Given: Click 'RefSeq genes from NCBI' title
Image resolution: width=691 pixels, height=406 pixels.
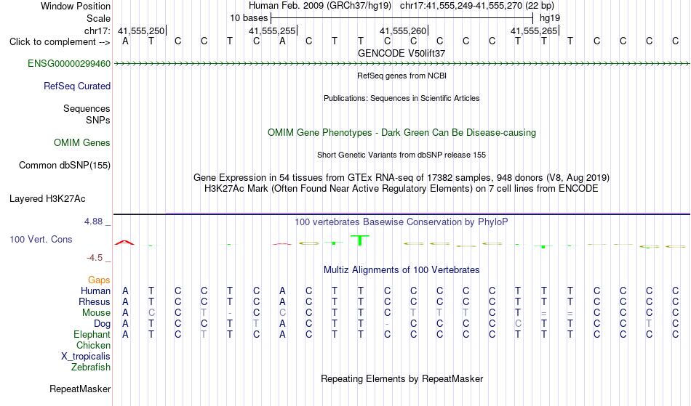Looking at the screenshot, I should [402, 76].
